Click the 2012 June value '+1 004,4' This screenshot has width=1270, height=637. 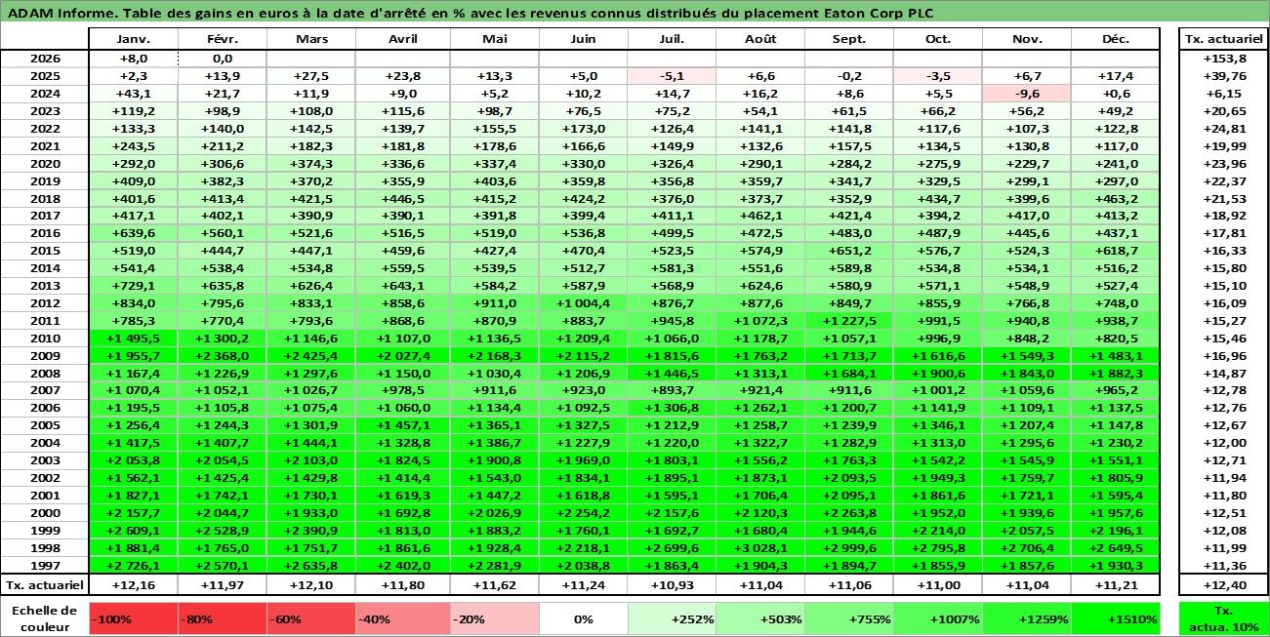[x=583, y=303]
